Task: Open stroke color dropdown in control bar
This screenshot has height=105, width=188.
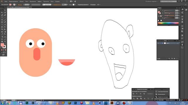Action: point(16,5)
